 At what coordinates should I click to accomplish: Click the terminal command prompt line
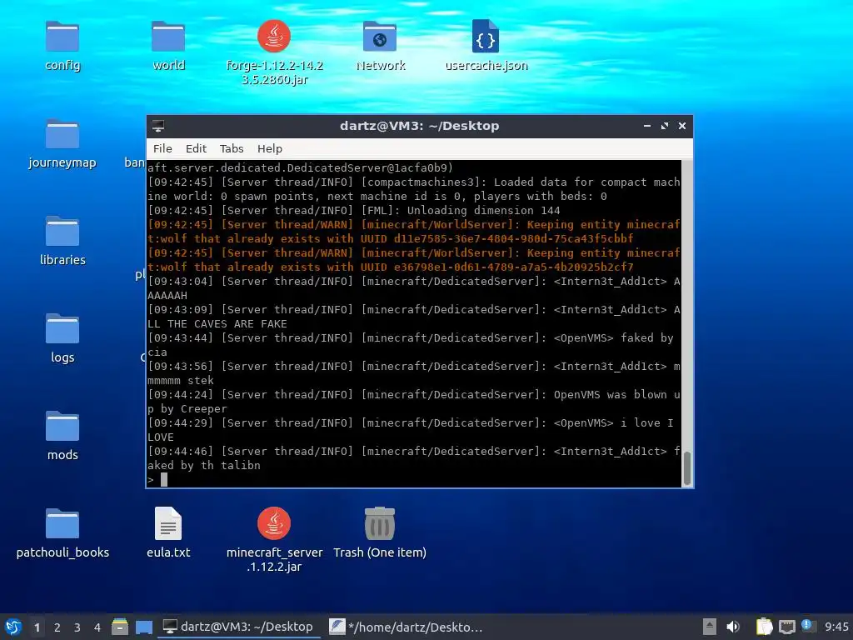413,479
